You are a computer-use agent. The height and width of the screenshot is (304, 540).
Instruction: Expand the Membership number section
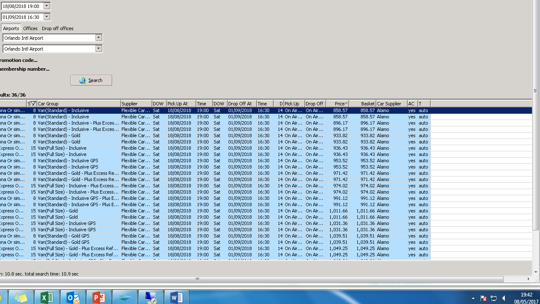(x=24, y=69)
